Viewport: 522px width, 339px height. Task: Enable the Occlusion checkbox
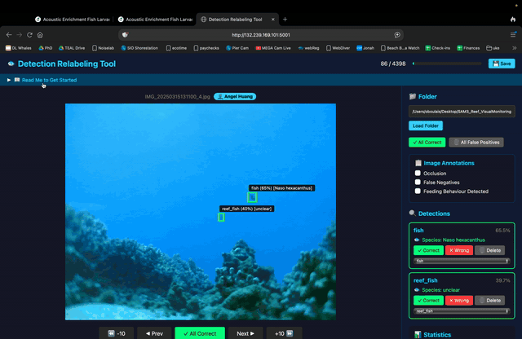[x=418, y=173]
